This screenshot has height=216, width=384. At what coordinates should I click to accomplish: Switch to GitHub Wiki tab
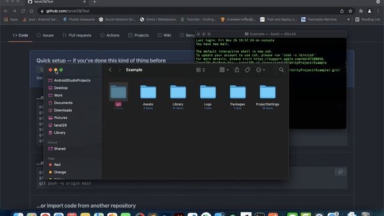click(x=164, y=35)
